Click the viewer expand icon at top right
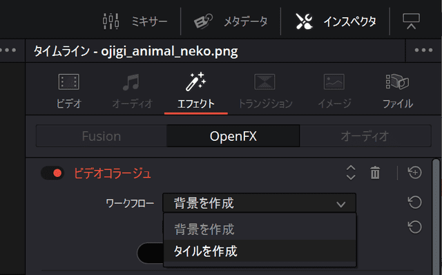This screenshot has height=275, width=442. pos(412,21)
